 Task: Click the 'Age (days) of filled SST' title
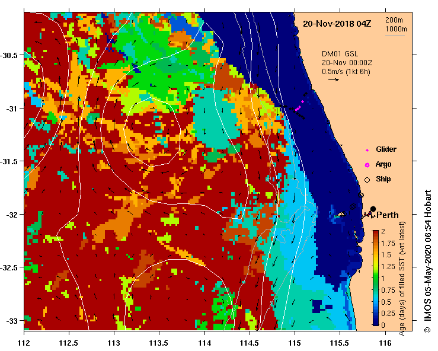coord(402,279)
